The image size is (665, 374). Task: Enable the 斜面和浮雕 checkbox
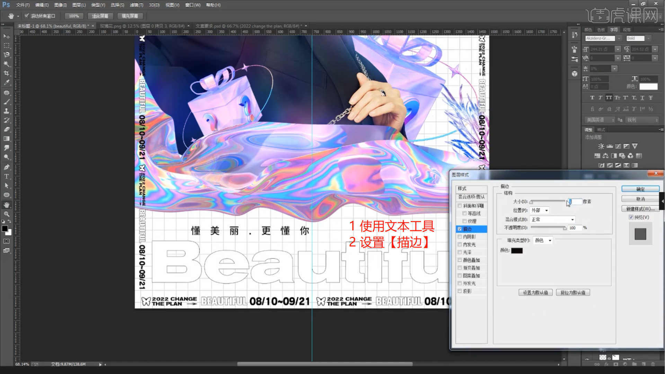click(x=460, y=206)
